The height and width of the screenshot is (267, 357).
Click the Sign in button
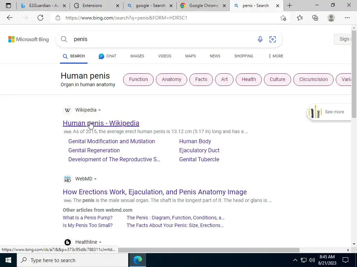[343, 39]
